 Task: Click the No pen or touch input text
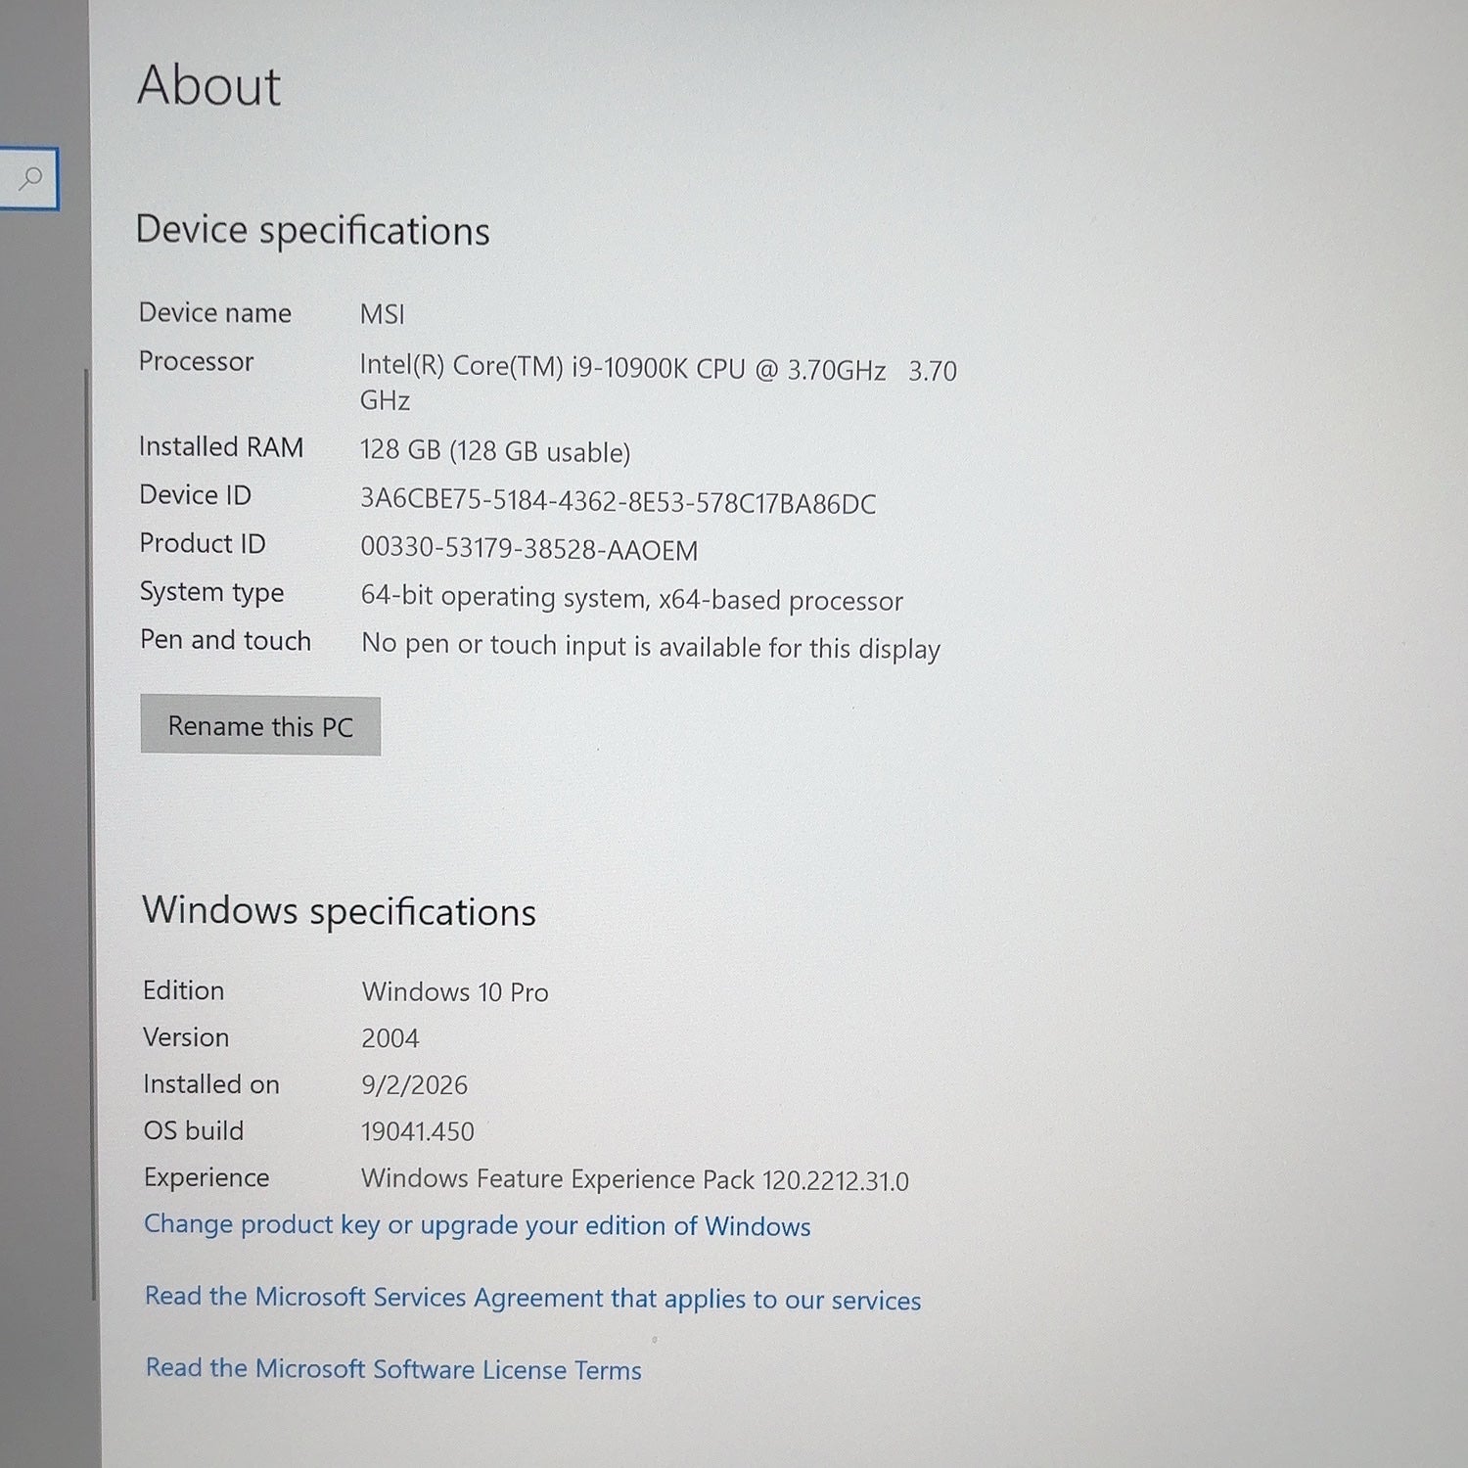(651, 646)
